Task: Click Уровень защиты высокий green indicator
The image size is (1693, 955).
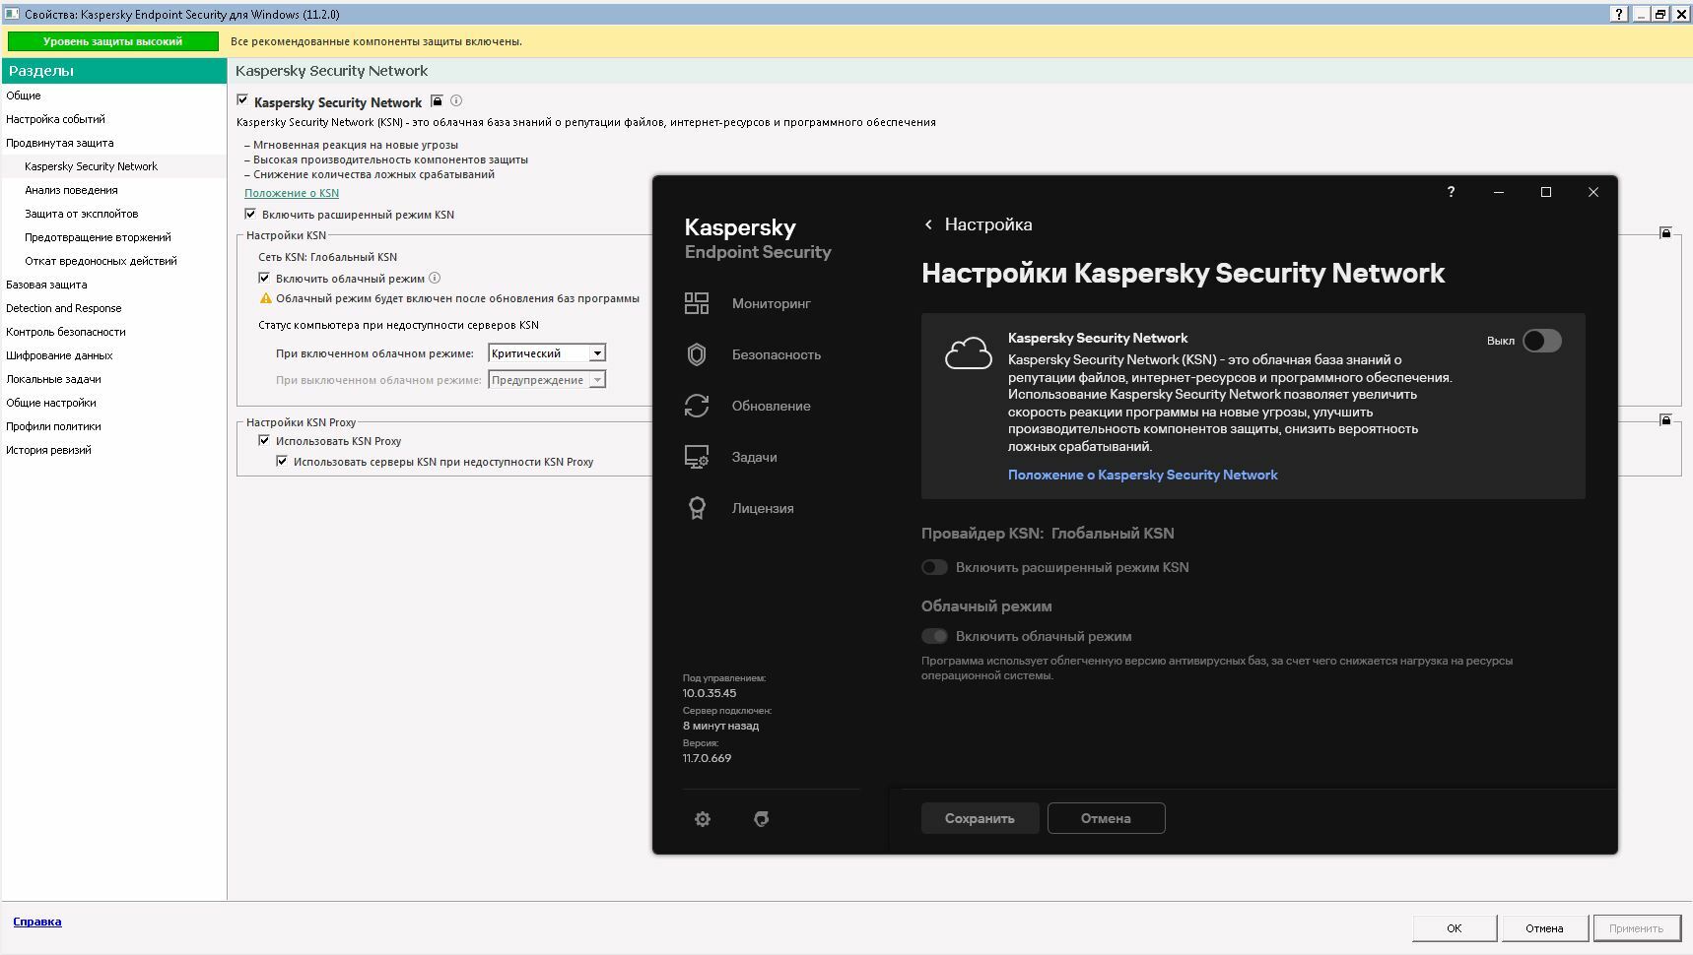Action: (112, 41)
